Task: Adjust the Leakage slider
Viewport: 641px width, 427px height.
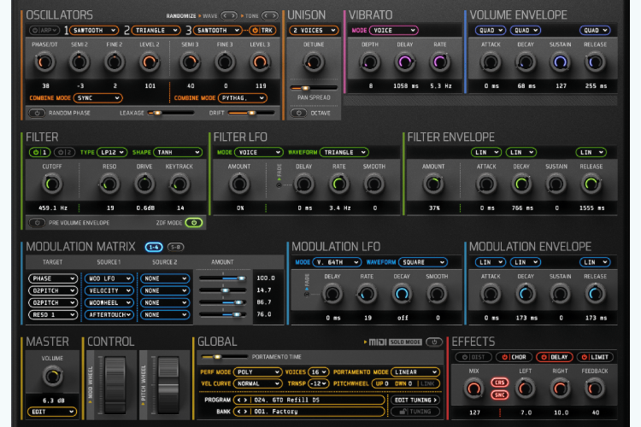Action: pyautogui.click(x=171, y=113)
